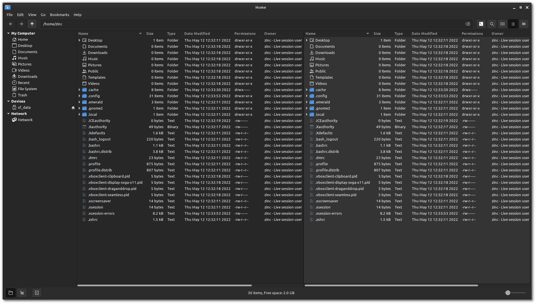Viewport: 536px width, 304px height.
Task: Click the Network icon in sidebar
Action: [x=14, y=120]
